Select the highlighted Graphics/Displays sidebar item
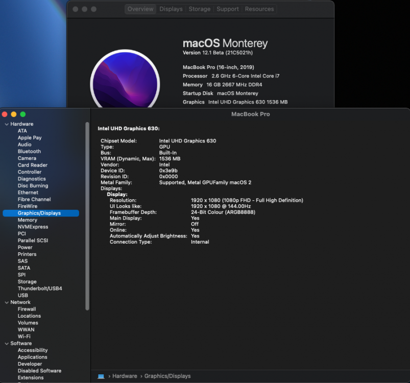The width and height of the screenshot is (410, 383). [x=41, y=213]
